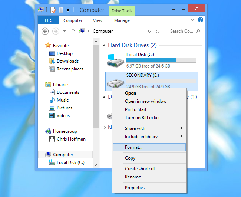Refresh the Computer view

tap(158, 32)
